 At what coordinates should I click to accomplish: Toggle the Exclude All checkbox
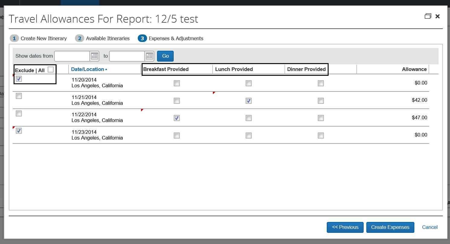(x=51, y=69)
